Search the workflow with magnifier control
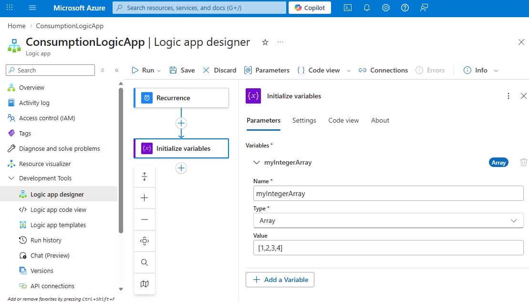529x303 pixels. pos(145,262)
